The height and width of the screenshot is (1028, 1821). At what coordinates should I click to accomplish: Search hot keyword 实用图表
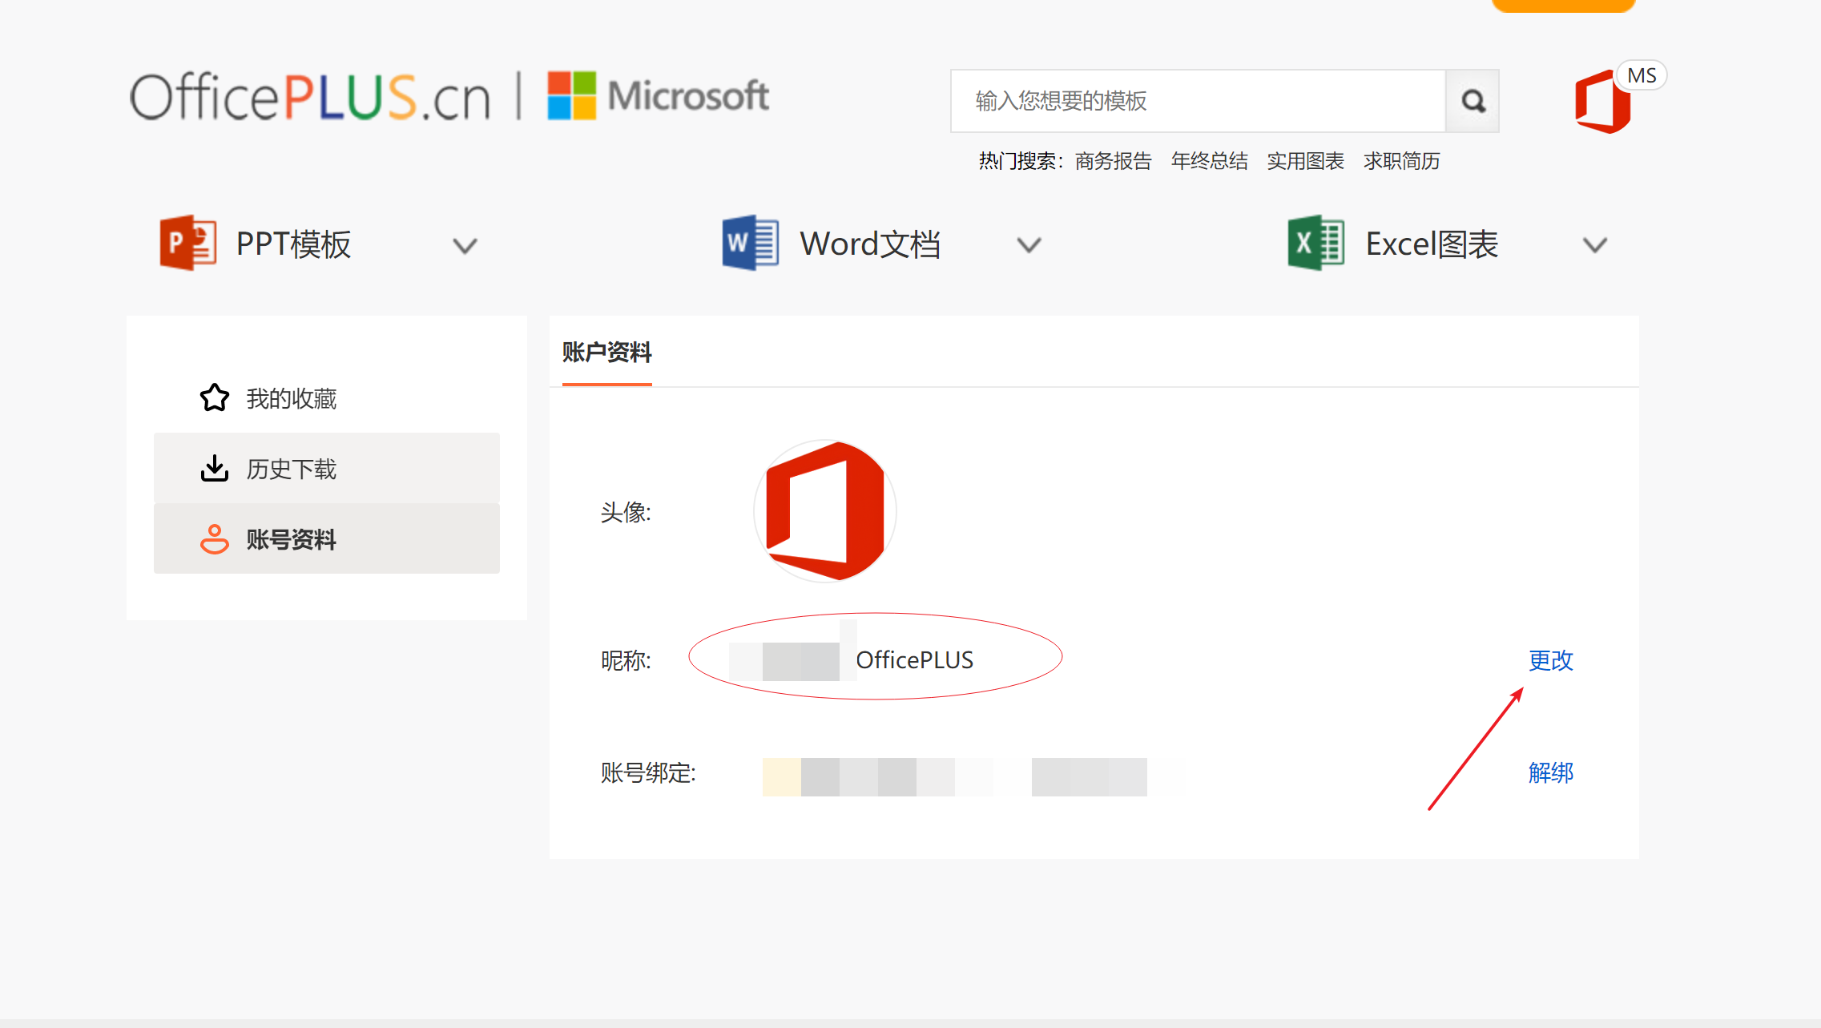click(1306, 161)
